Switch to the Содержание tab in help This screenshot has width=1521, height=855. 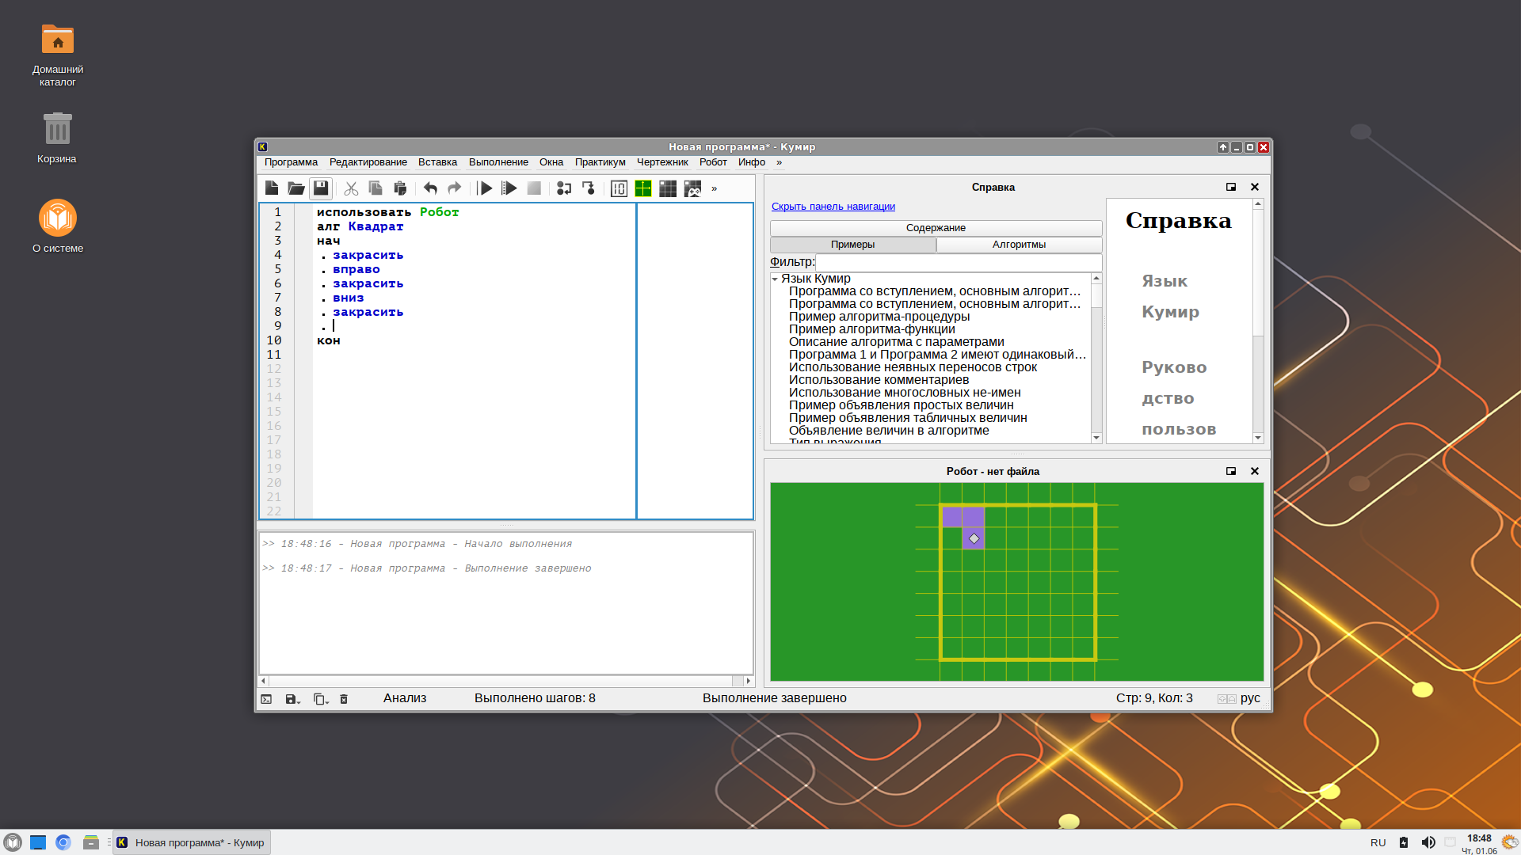(x=936, y=228)
